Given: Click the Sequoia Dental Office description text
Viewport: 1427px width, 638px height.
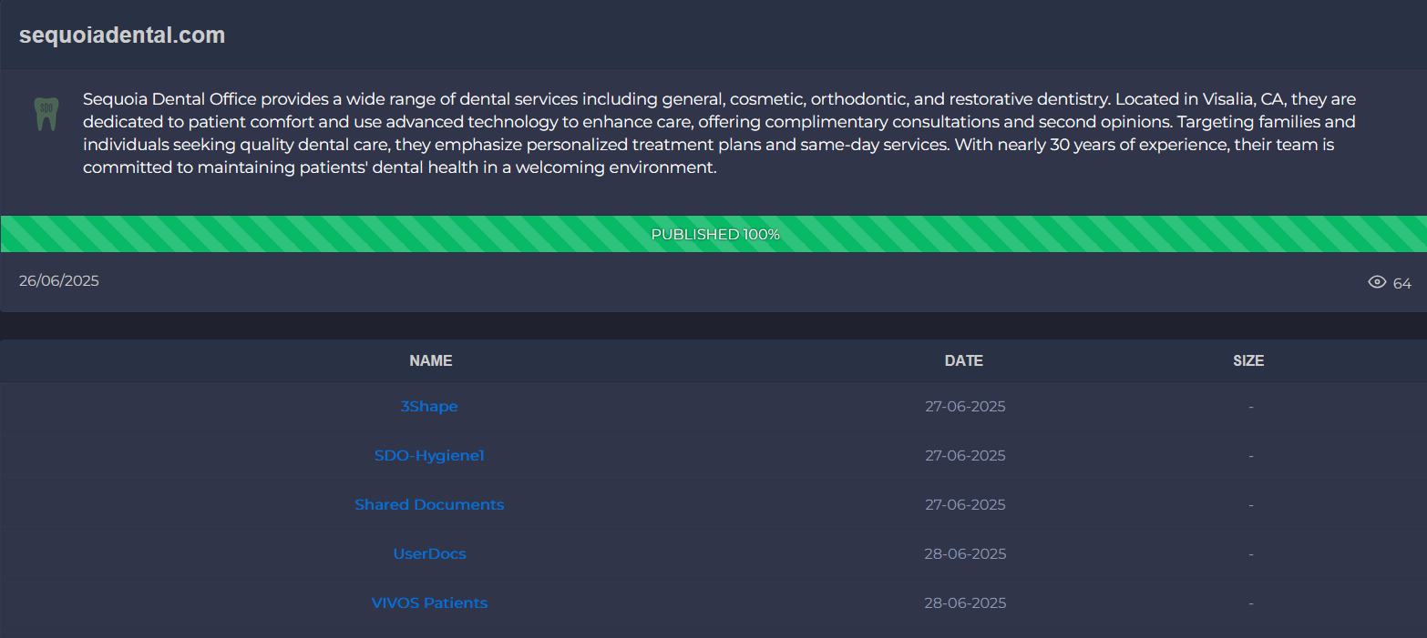Looking at the screenshot, I should [x=720, y=133].
